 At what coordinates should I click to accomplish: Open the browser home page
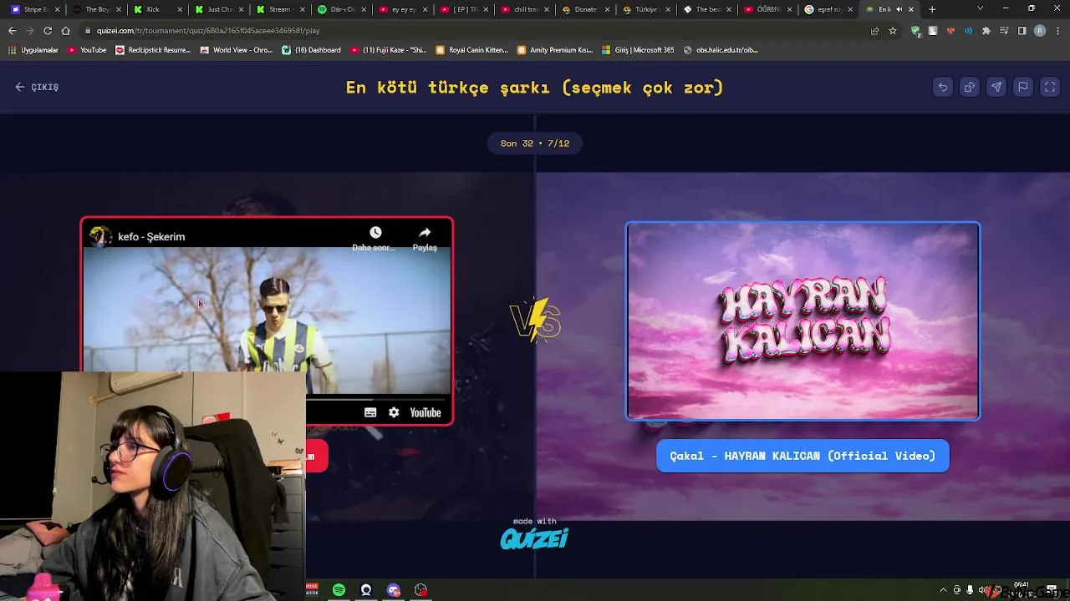65,31
